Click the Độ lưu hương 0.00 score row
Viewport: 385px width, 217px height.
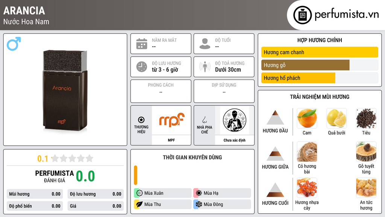(95, 194)
